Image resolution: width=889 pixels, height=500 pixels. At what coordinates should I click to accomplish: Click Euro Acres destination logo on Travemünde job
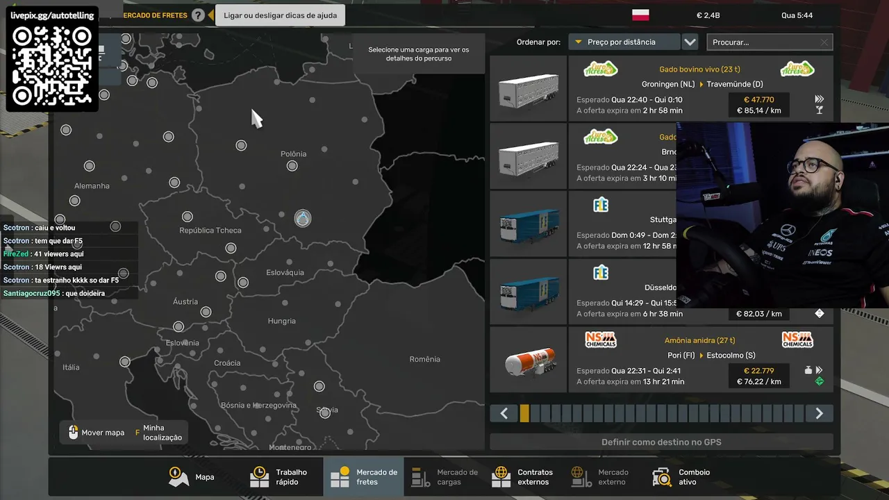click(797, 69)
